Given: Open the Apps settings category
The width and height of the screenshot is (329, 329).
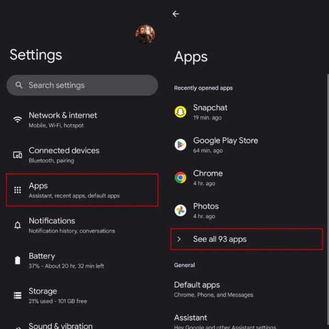Looking at the screenshot, I should point(82,190).
